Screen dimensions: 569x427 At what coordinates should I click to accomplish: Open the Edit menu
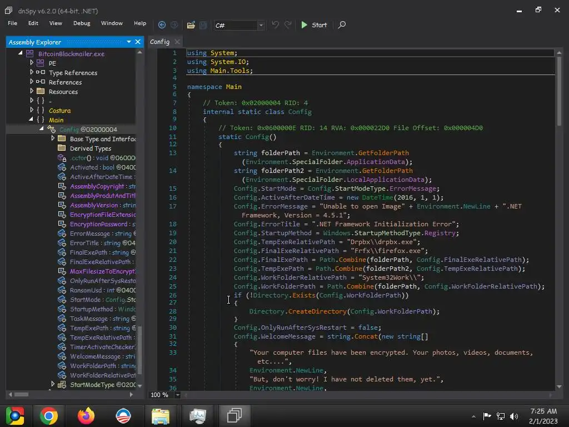(33, 23)
